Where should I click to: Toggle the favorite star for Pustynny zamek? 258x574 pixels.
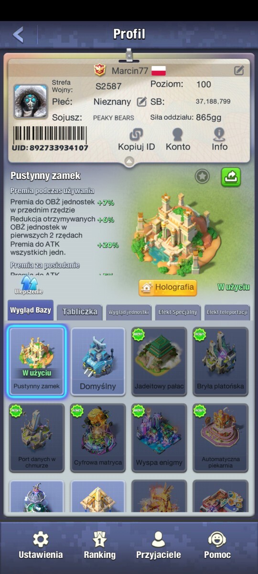click(x=203, y=177)
